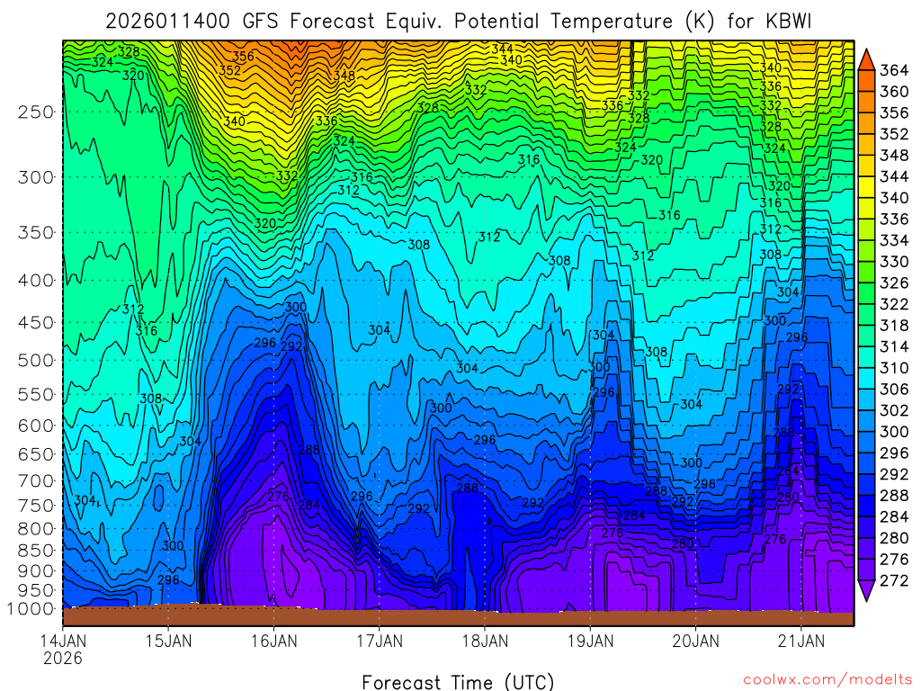The height and width of the screenshot is (691, 921).
Task: Select the 250 pressure level axis label
Action: pos(35,112)
